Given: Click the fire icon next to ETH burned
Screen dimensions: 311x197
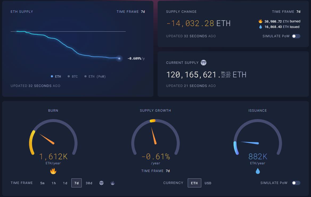Looking at the screenshot, I should (260, 21).
